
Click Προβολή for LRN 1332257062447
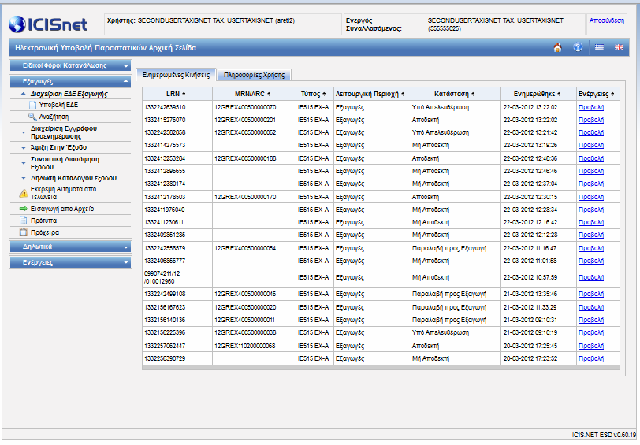pos(591,347)
